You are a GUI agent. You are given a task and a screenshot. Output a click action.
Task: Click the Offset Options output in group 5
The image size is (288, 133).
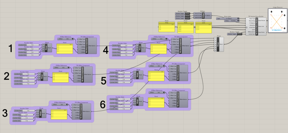[184, 73]
